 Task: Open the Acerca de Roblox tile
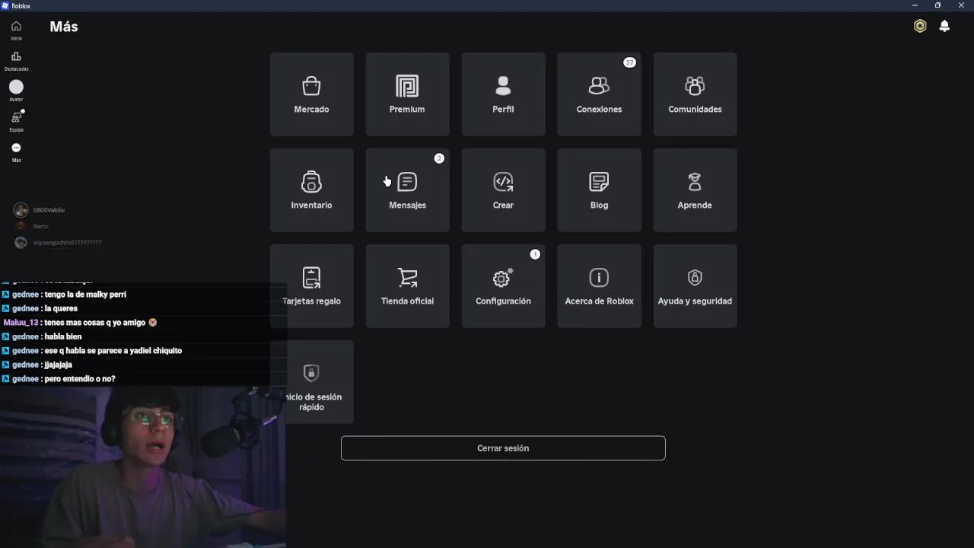[x=599, y=286]
